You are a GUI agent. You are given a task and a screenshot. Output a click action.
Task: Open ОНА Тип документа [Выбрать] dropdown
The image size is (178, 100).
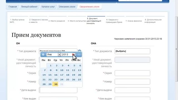click(x=132, y=51)
